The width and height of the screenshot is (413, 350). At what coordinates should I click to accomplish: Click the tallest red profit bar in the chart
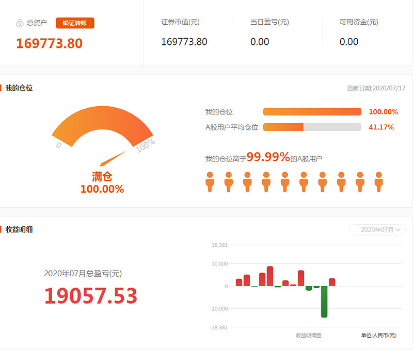coord(270,276)
